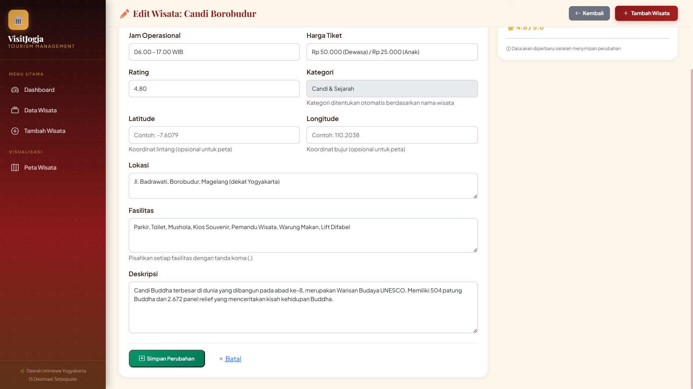Click the Deskripsi field label

coord(143,274)
